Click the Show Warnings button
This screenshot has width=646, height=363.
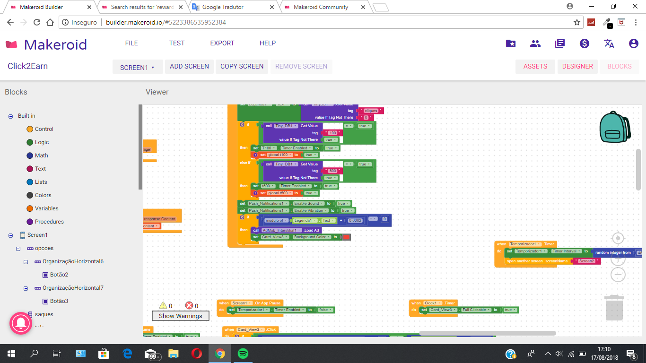pos(180,316)
